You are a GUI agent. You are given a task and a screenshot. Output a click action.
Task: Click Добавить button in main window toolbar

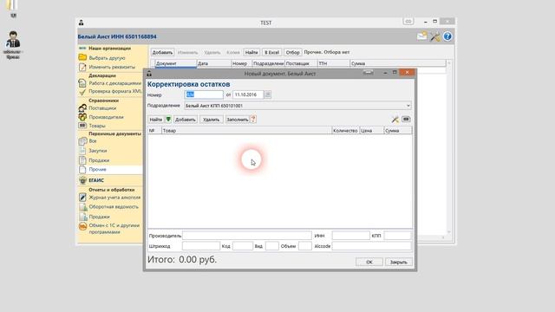point(162,52)
